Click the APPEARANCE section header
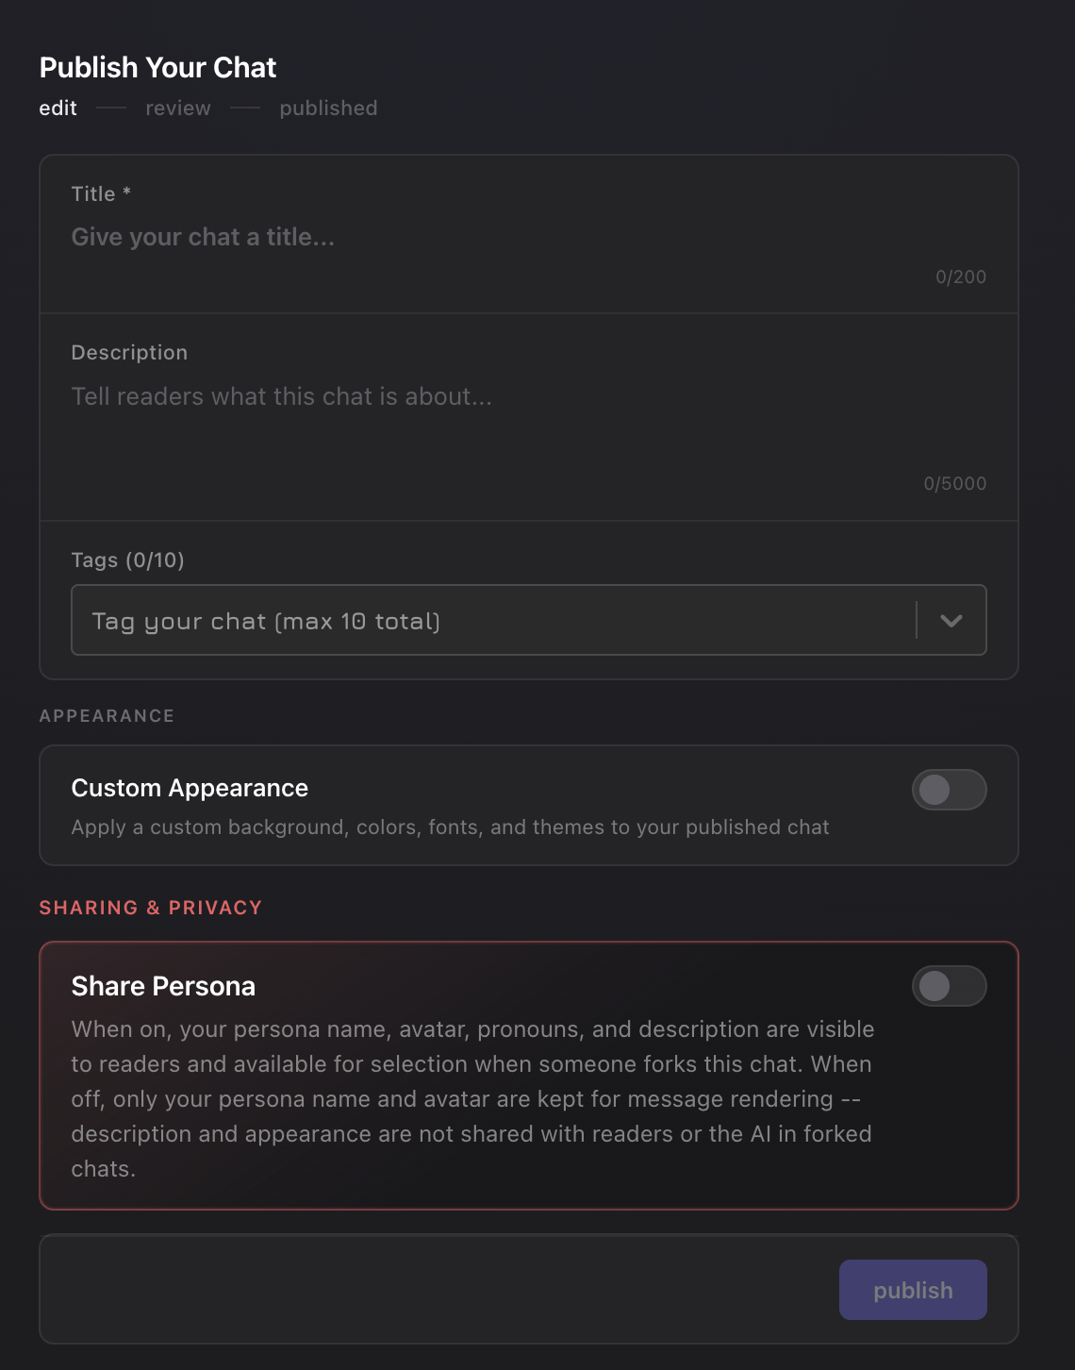Screen dimensions: 1075x1370 coord(107,715)
